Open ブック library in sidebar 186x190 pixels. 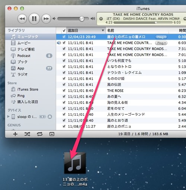(31, 62)
